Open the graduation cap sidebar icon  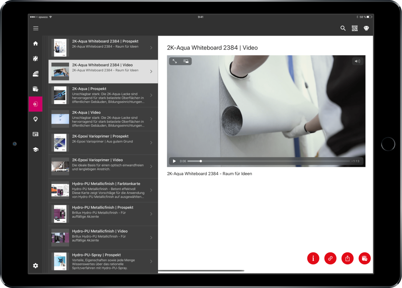36,150
